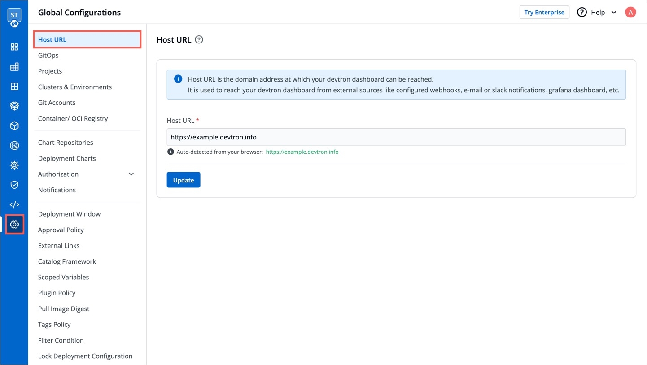Click the question mark beside Host URL heading

pyautogui.click(x=199, y=40)
